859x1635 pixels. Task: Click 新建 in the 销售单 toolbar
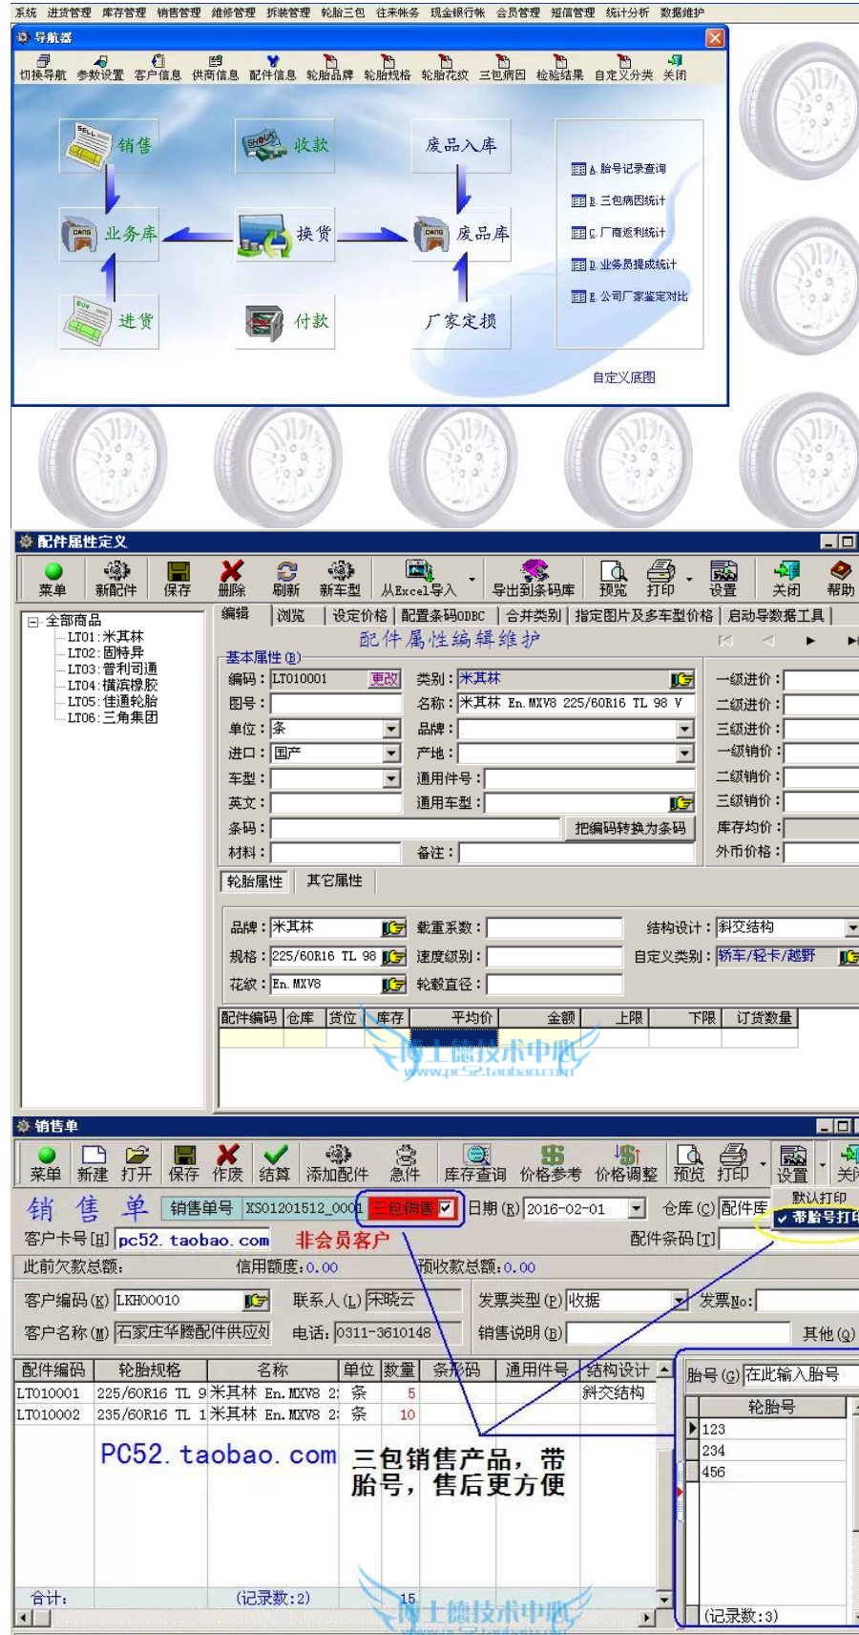tap(93, 1164)
